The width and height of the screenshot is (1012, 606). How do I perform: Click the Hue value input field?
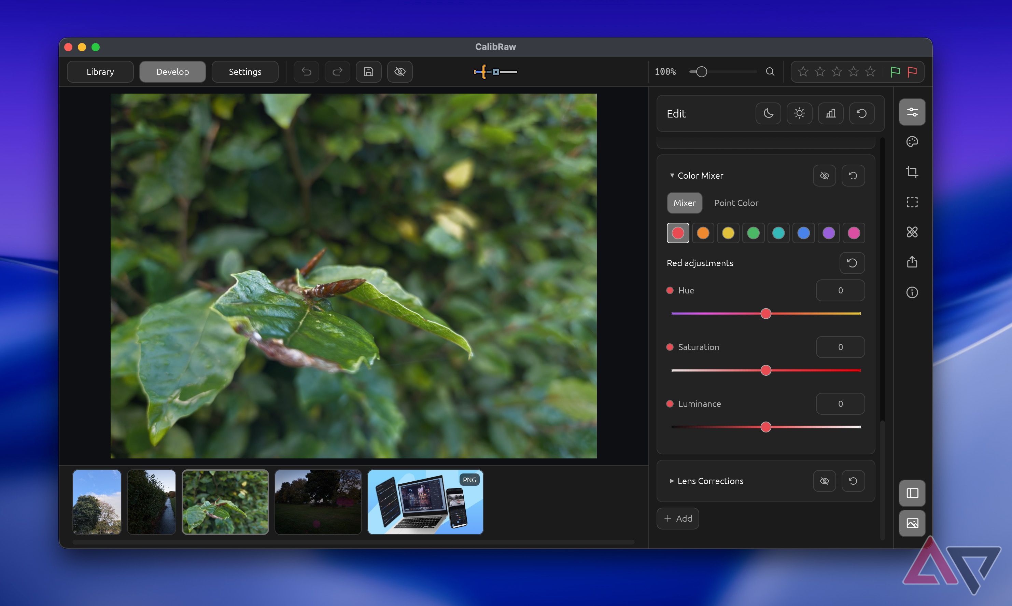(x=840, y=290)
